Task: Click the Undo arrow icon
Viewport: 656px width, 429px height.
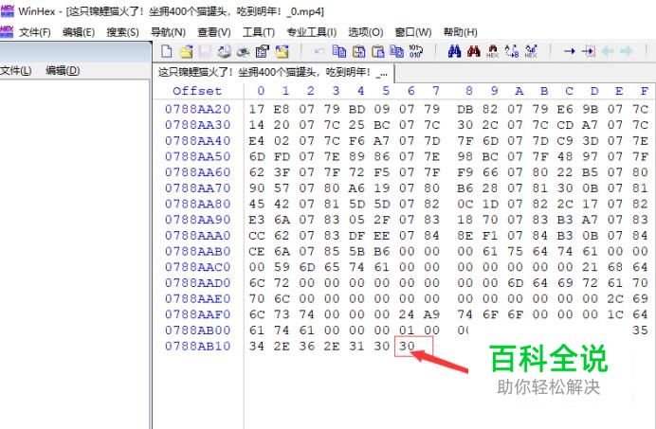Action: coord(319,51)
